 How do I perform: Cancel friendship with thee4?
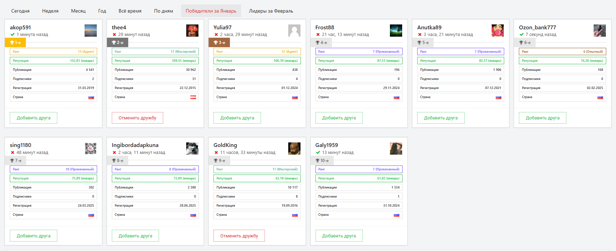[x=137, y=118]
